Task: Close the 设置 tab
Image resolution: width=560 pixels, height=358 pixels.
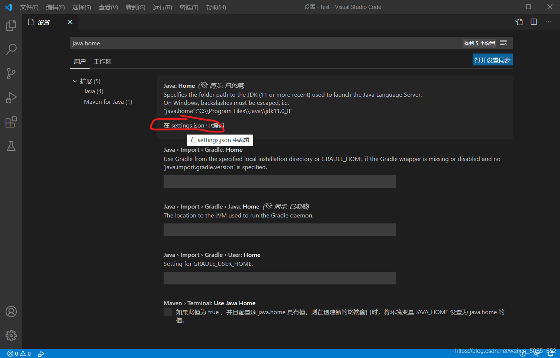Action: [70, 22]
